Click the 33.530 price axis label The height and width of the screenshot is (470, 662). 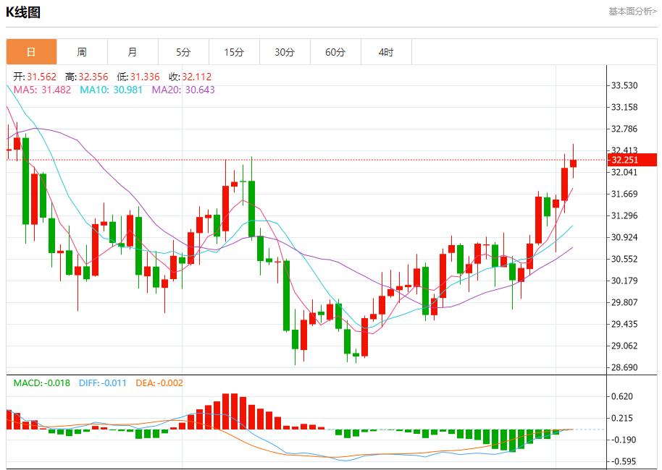point(624,85)
